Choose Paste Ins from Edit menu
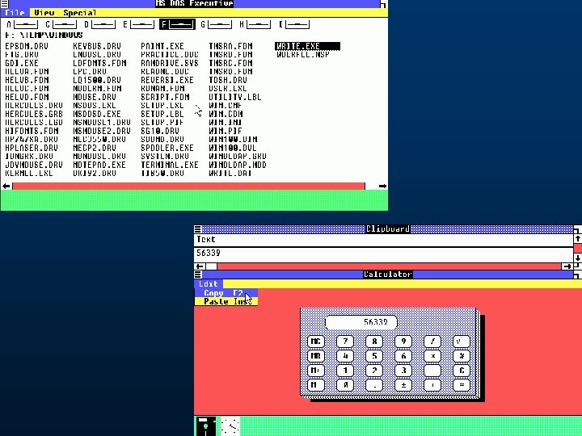 tap(226, 301)
